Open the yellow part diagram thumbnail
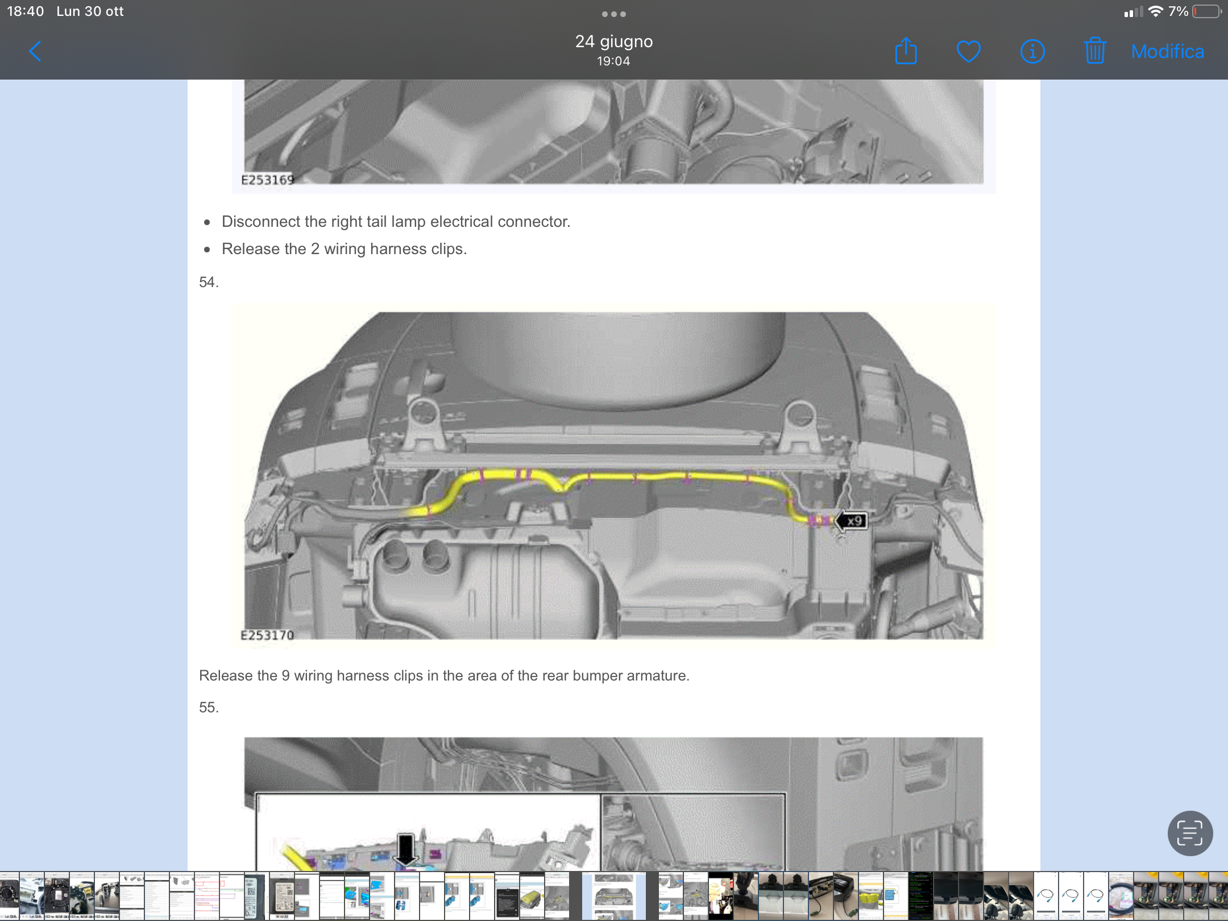This screenshot has width=1228, height=921. pyautogui.click(x=532, y=896)
